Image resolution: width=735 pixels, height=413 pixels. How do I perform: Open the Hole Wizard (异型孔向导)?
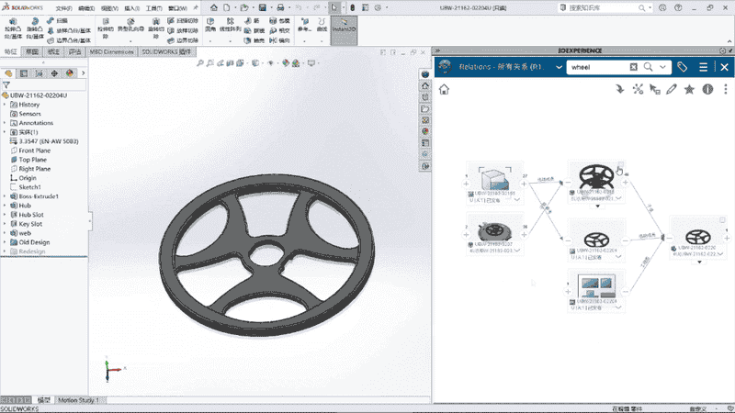[130, 26]
